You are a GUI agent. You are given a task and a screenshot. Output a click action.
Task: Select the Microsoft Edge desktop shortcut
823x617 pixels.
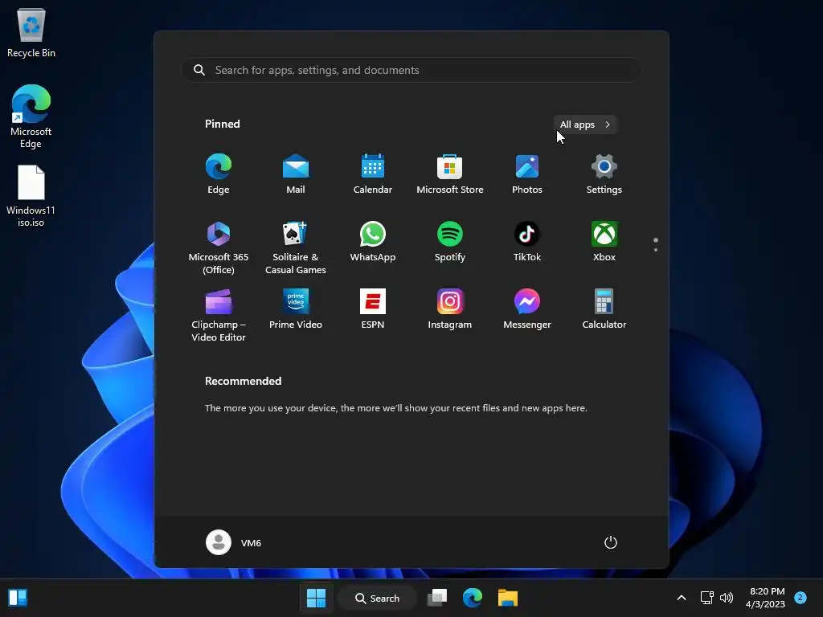pyautogui.click(x=31, y=116)
